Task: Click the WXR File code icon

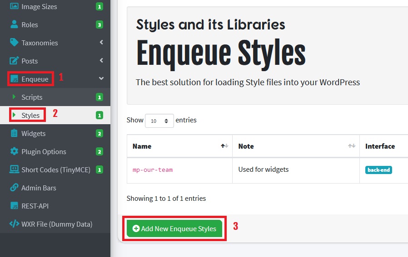Action: [14, 224]
